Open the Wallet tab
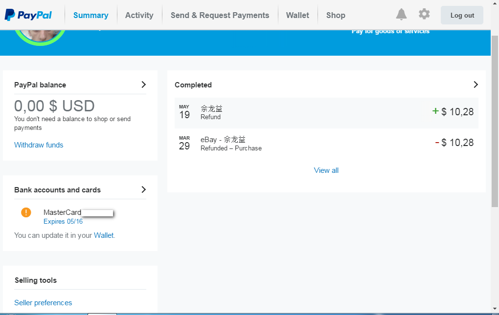 [x=297, y=15]
